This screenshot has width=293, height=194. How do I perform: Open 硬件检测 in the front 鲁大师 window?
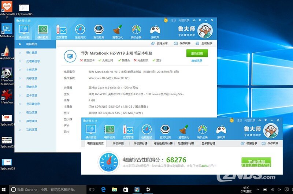[x=110, y=132]
